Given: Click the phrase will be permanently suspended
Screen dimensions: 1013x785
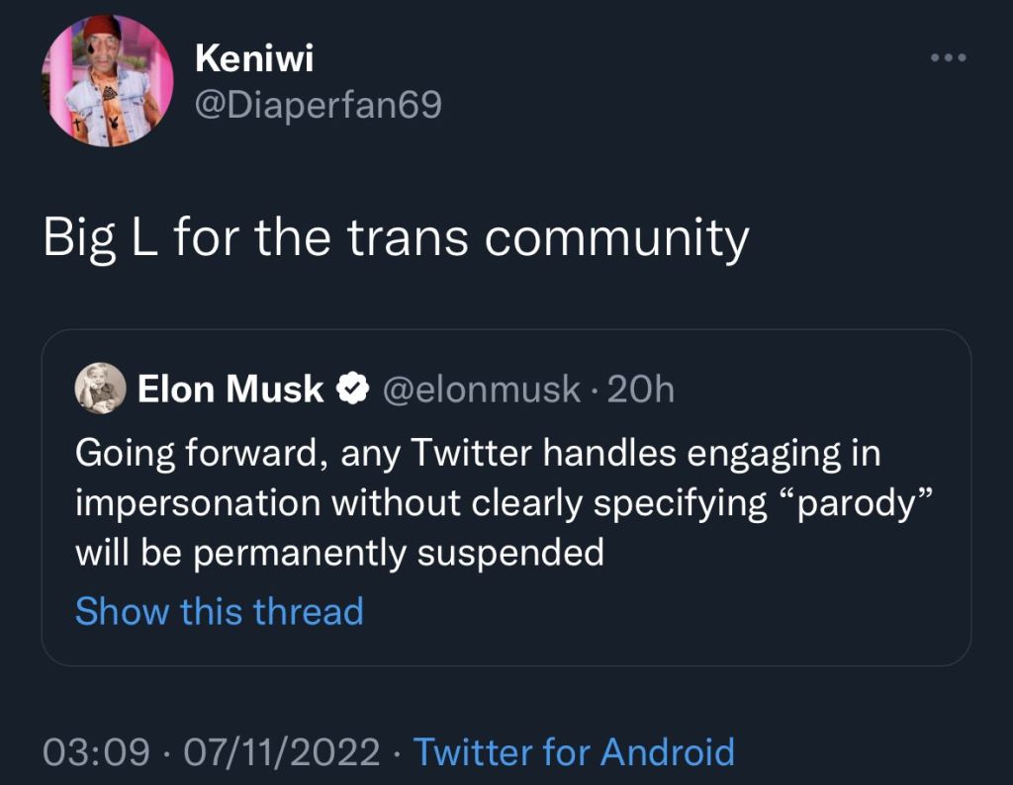Looking at the screenshot, I should click(x=340, y=554).
